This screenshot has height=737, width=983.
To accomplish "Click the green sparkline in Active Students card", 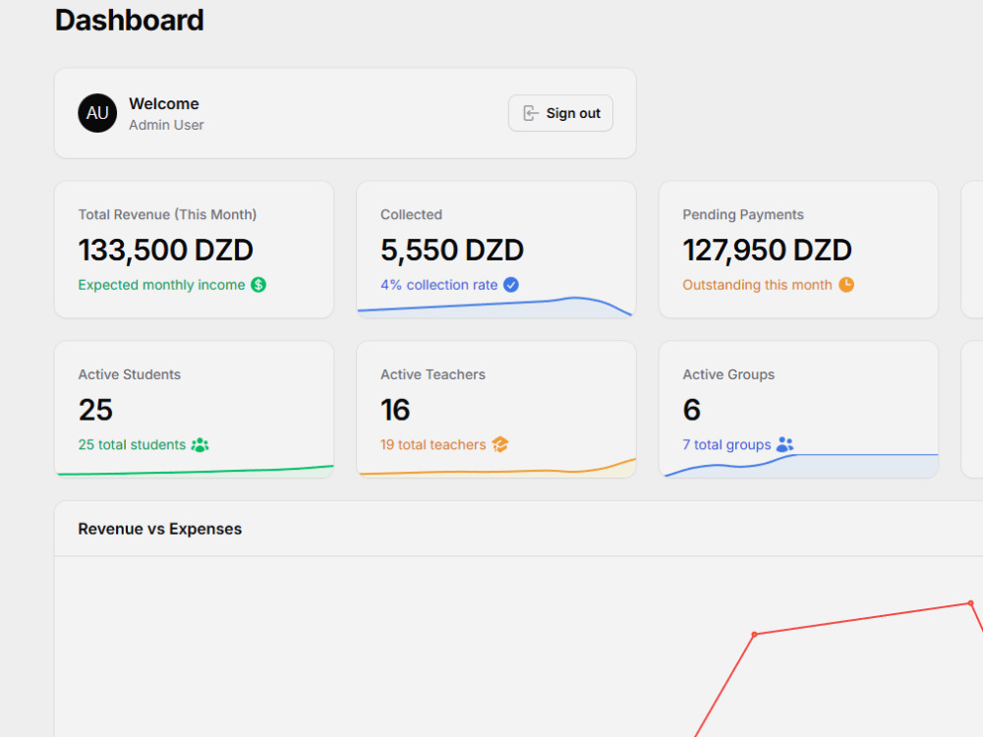I will pos(195,471).
